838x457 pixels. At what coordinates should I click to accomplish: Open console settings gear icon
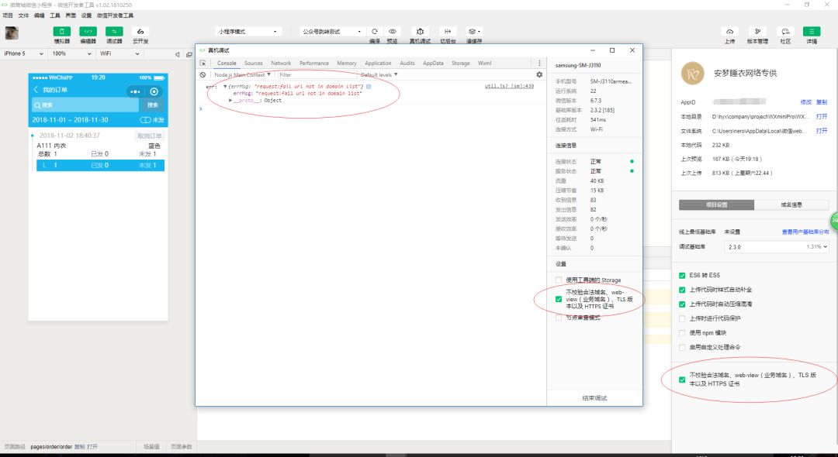click(539, 74)
